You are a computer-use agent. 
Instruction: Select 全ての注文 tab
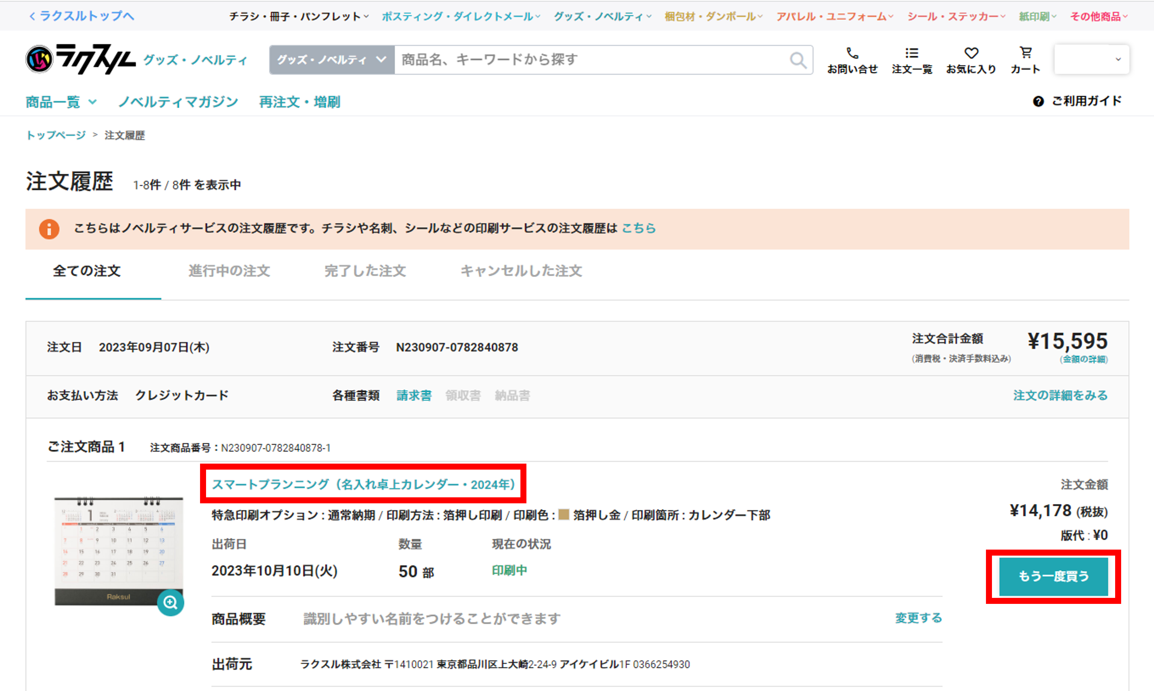click(x=87, y=271)
